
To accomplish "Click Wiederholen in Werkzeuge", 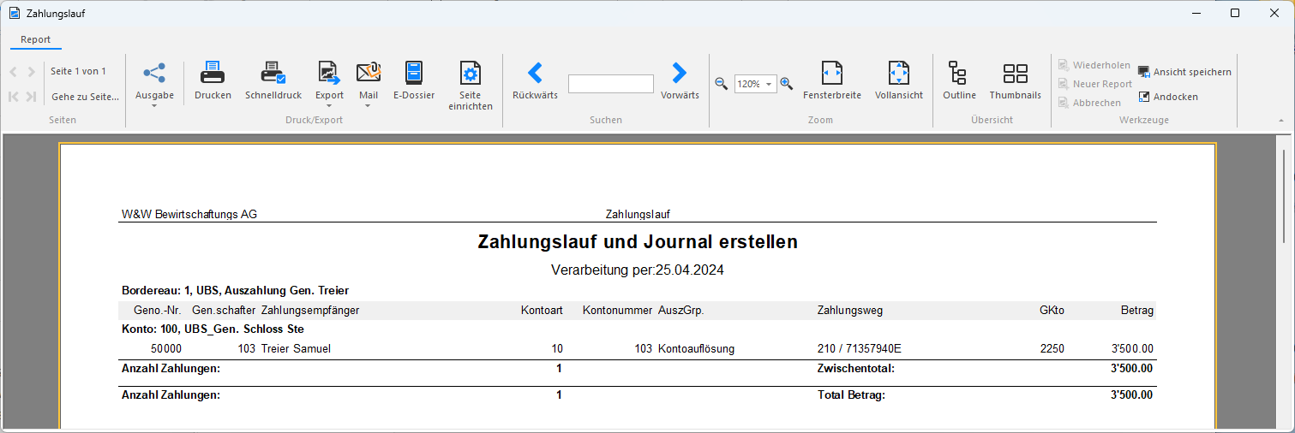I will coord(1094,65).
